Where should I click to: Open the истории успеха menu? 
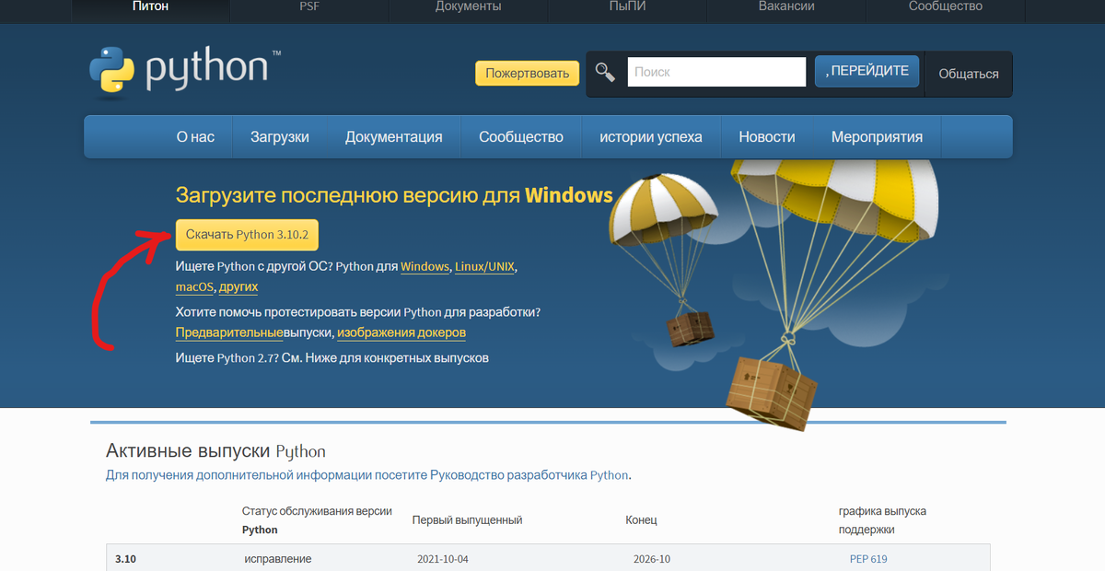coord(651,137)
